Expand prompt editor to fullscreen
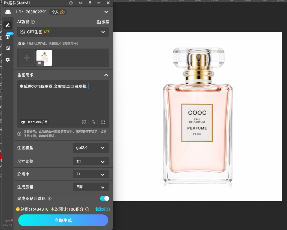Screen dimensions: 287x230 tap(103, 122)
